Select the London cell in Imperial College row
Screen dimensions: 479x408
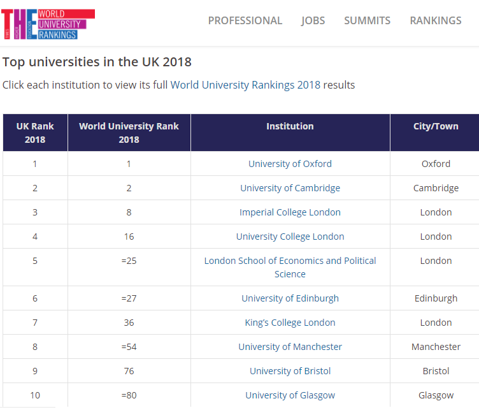point(436,212)
